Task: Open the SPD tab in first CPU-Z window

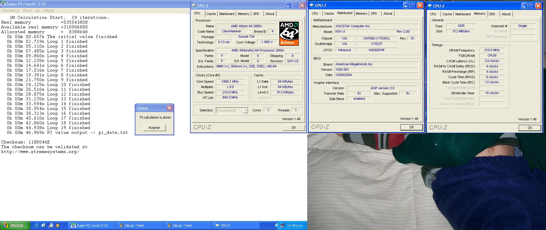Action: coord(256,14)
